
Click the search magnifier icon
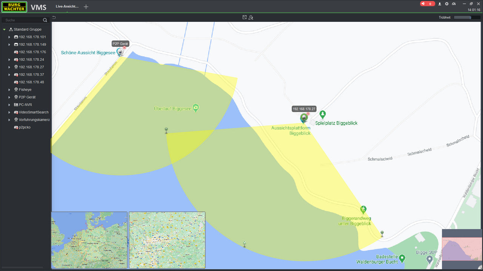45,20
